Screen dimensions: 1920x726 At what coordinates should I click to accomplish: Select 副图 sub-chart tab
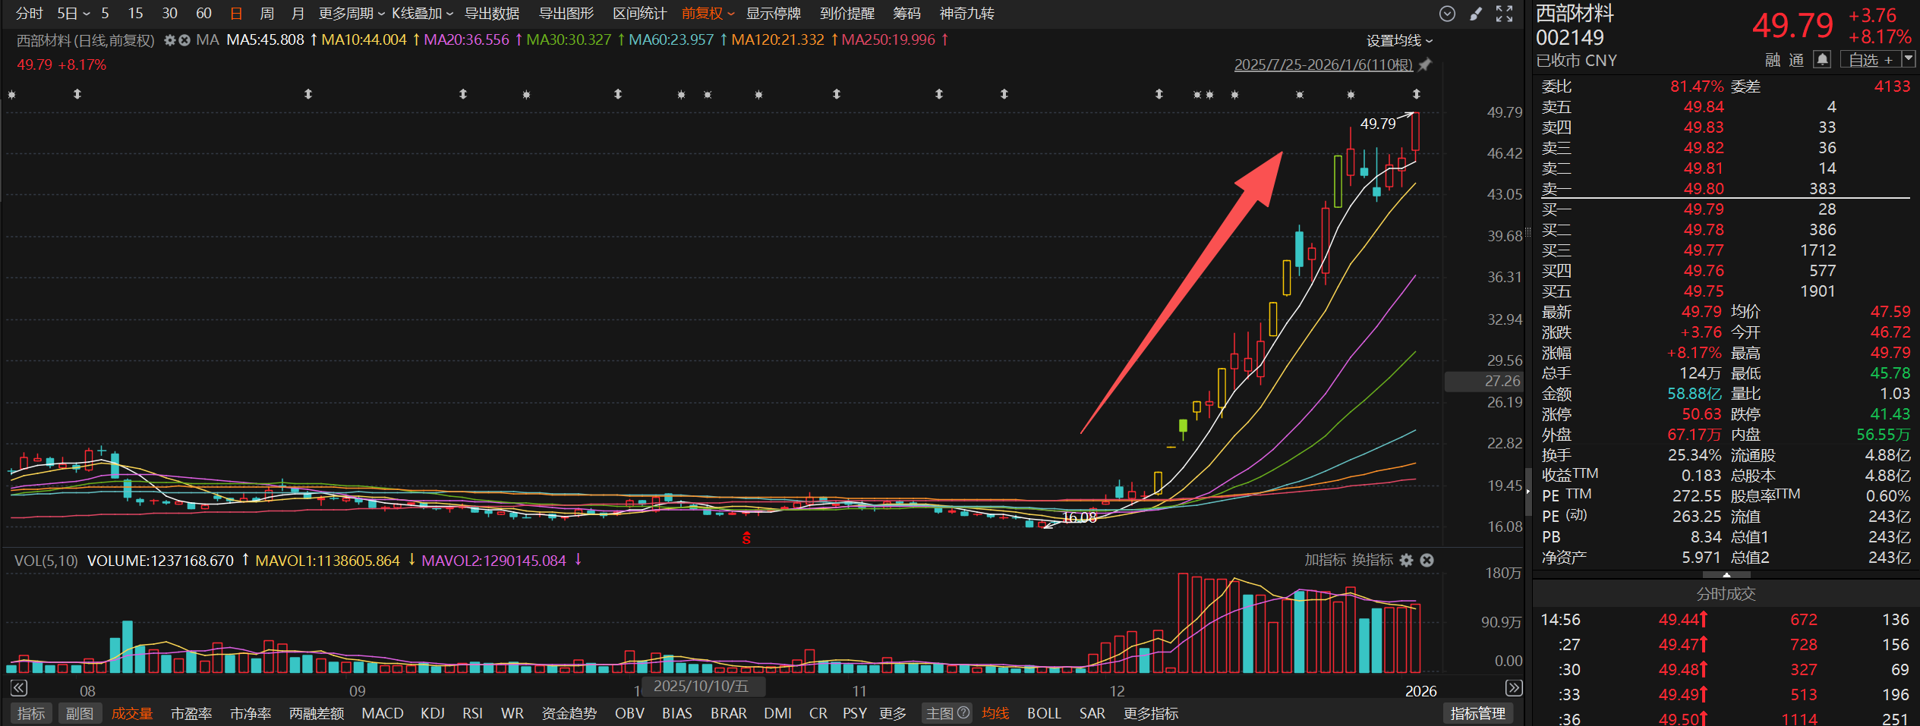80,713
